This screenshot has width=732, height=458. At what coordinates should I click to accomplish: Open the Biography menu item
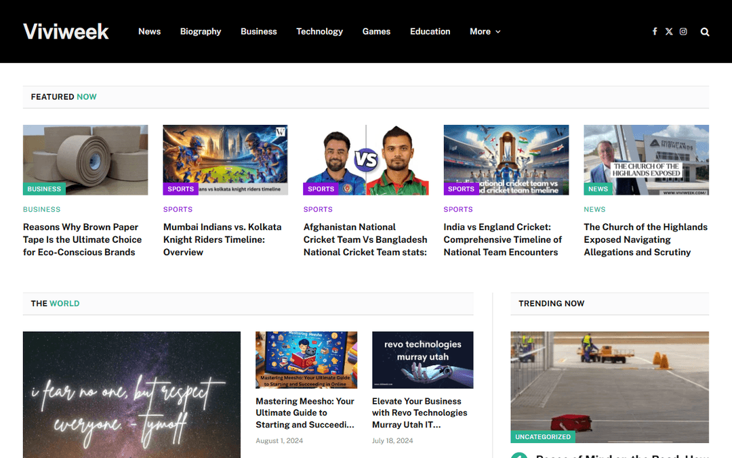(x=201, y=31)
